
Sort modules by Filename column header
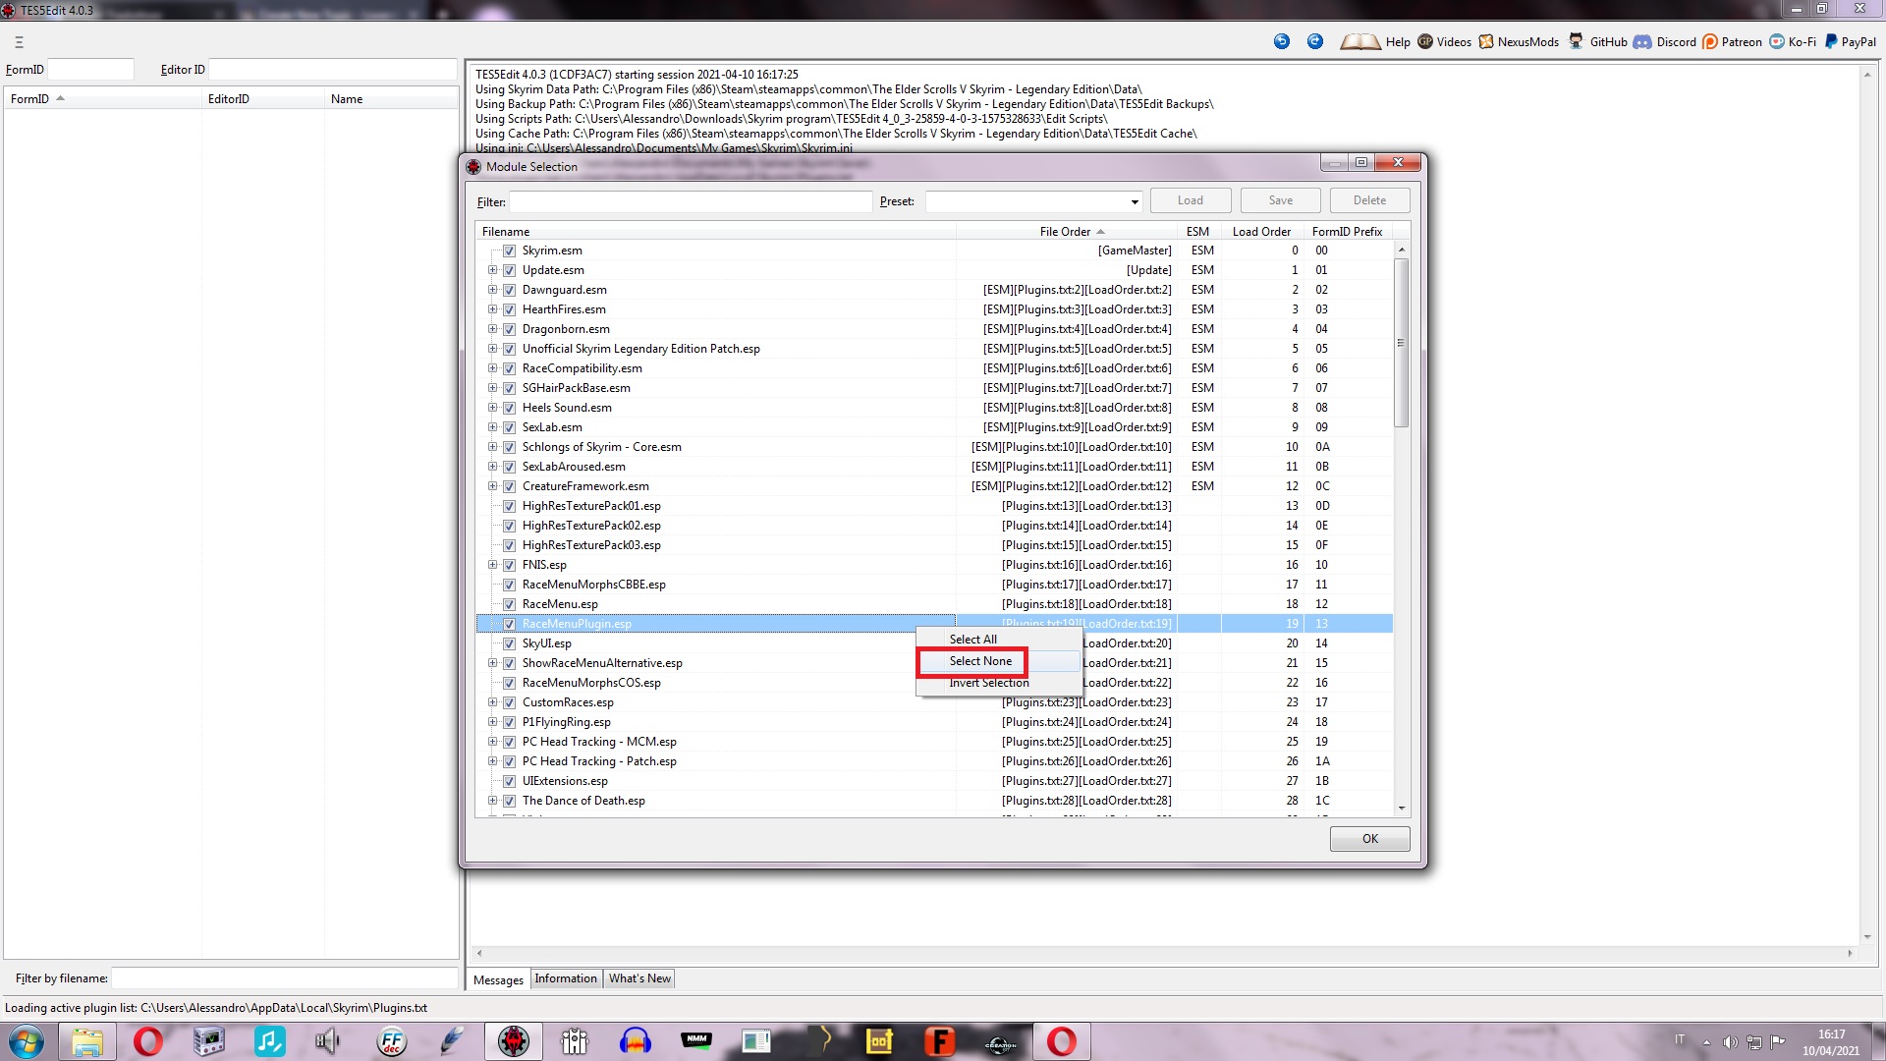715,232
